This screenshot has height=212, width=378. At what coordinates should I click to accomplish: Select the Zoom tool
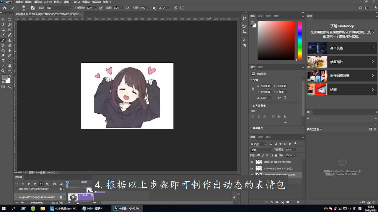pyautogui.click(x=3, y=71)
